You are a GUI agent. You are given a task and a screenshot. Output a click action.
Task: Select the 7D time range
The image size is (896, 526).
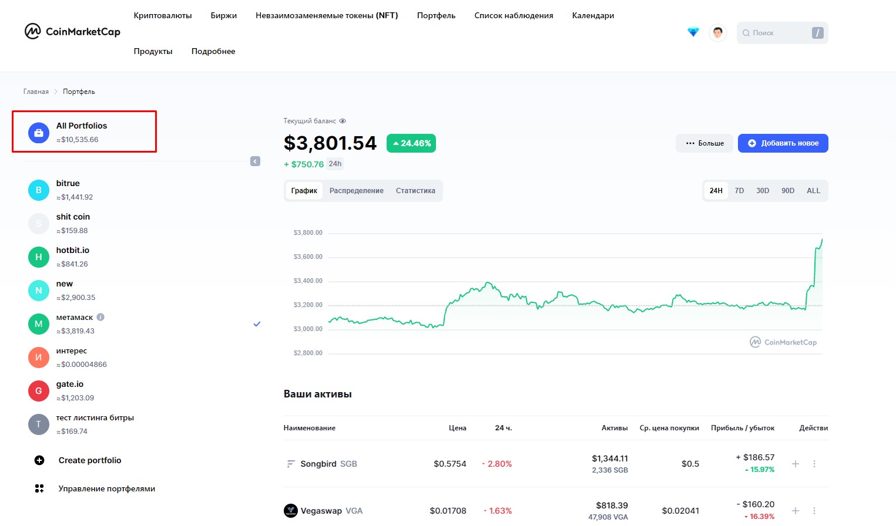tap(740, 191)
